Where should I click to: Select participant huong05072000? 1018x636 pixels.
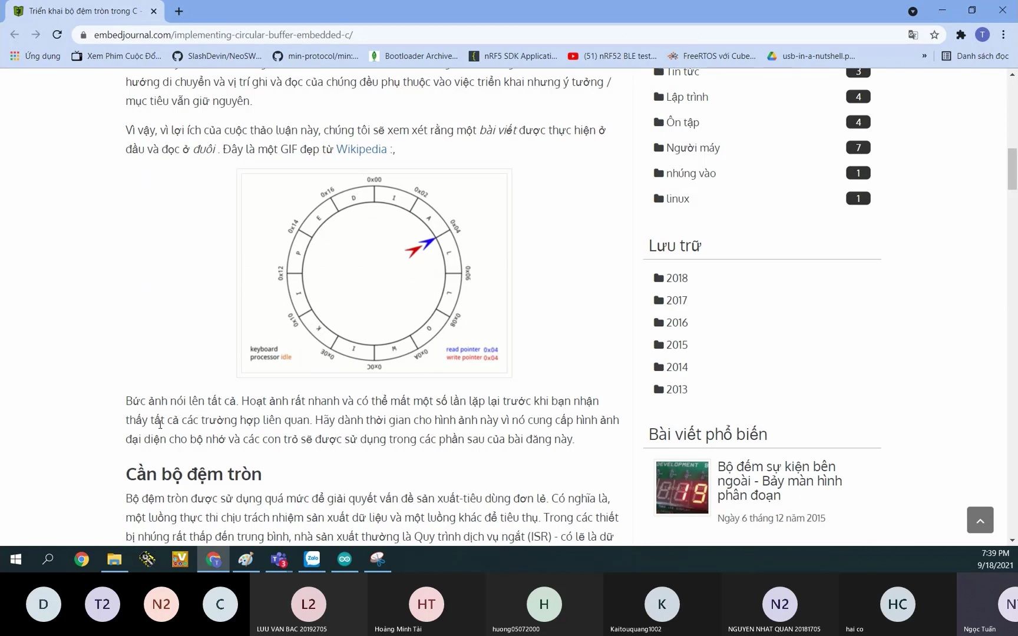[544, 605]
